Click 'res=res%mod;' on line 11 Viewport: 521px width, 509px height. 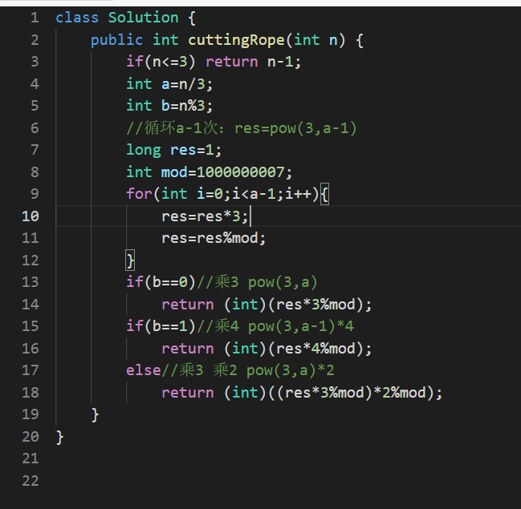click(x=214, y=238)
